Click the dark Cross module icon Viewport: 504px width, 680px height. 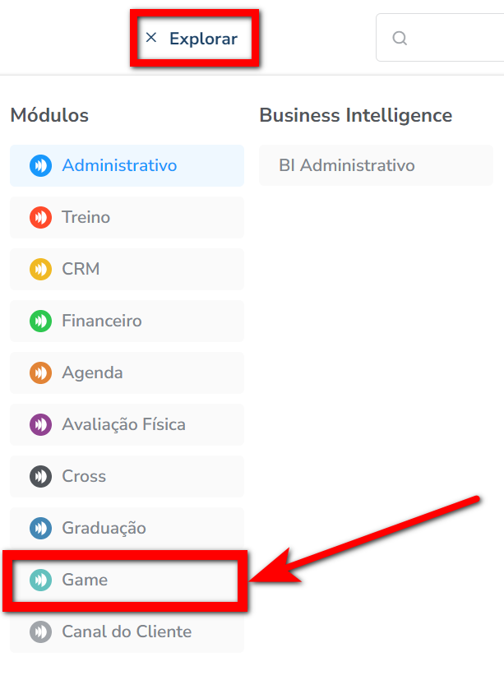coord(40,477)
